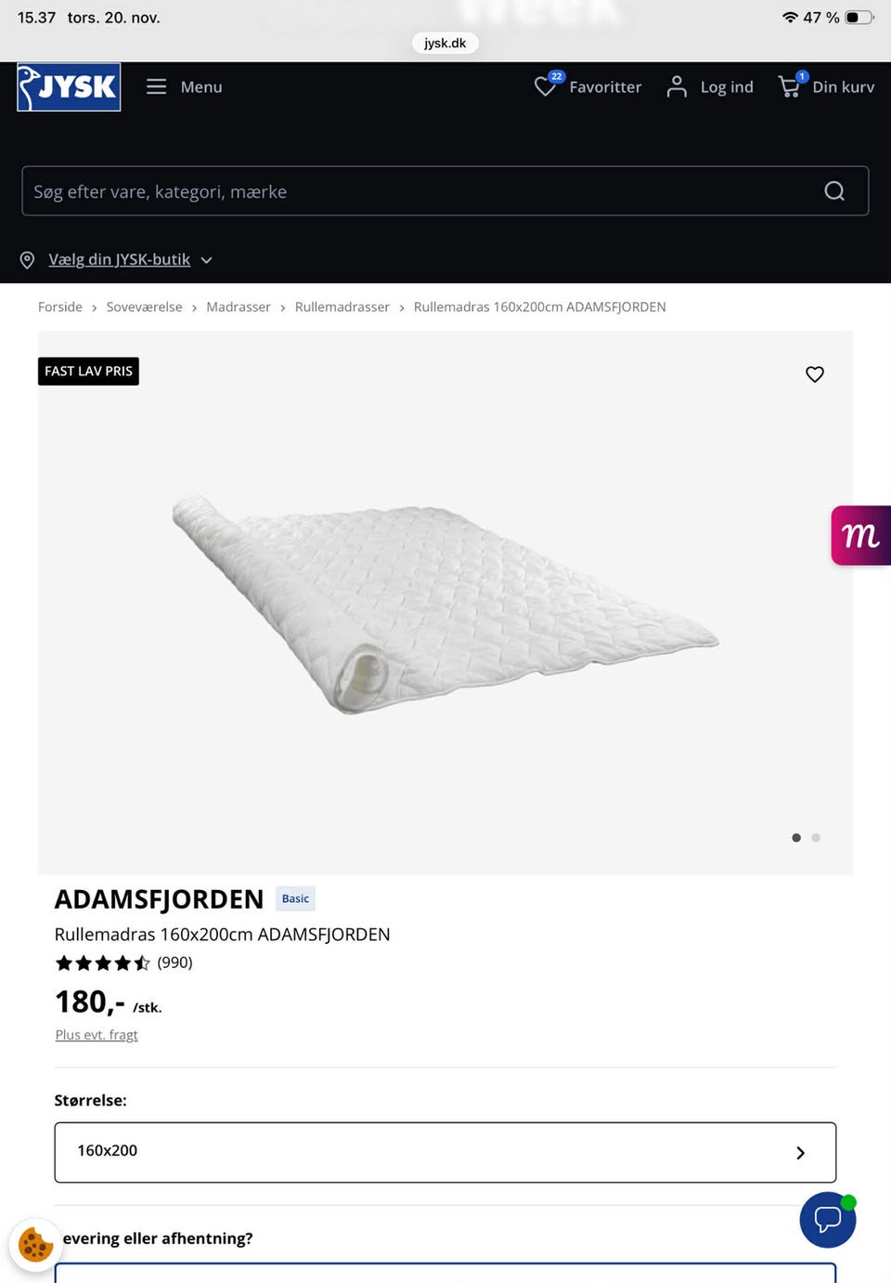Click the Log ind user icon
Image resolution: width=891 pixels, height=1283 pixels.
678,86
